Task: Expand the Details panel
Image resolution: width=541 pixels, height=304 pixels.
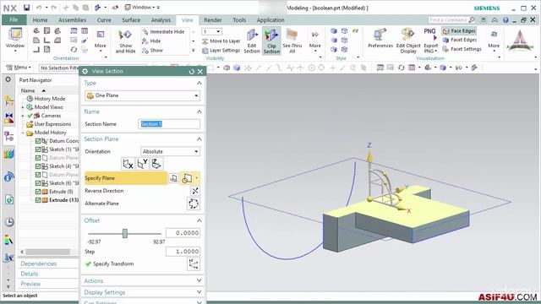Action: 30,274
